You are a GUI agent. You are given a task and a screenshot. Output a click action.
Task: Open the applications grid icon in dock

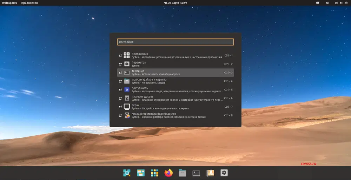click(x=155, y=173)
